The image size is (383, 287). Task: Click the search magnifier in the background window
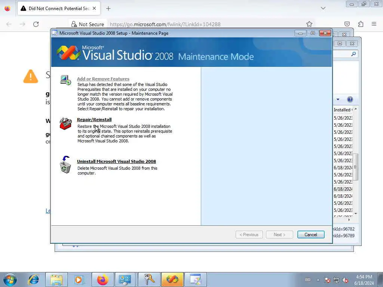(353, 54)
